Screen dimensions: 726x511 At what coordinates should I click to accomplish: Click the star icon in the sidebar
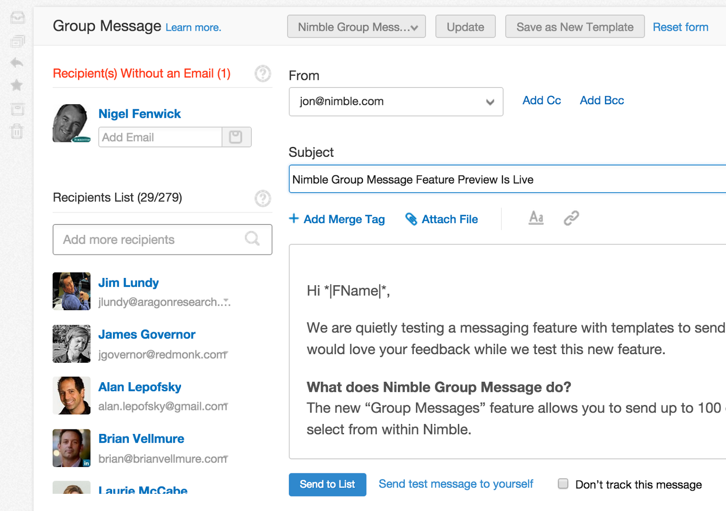coord(17,85)
